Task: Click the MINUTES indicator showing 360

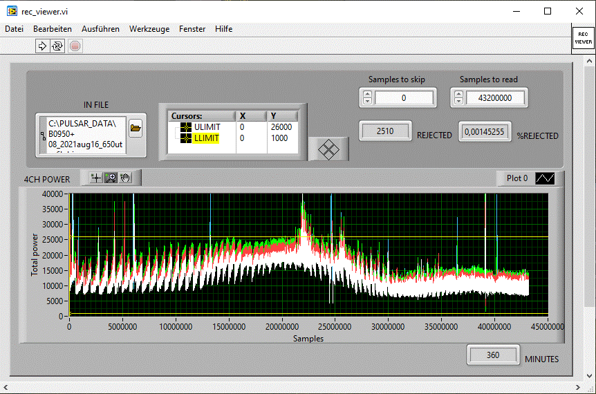Action: [x=493, y=355]
